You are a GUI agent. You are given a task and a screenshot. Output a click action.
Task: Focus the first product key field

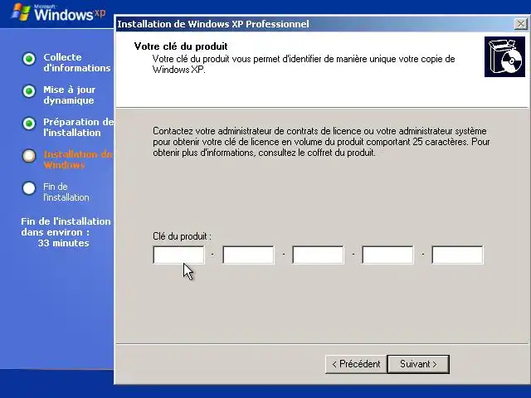179,255
